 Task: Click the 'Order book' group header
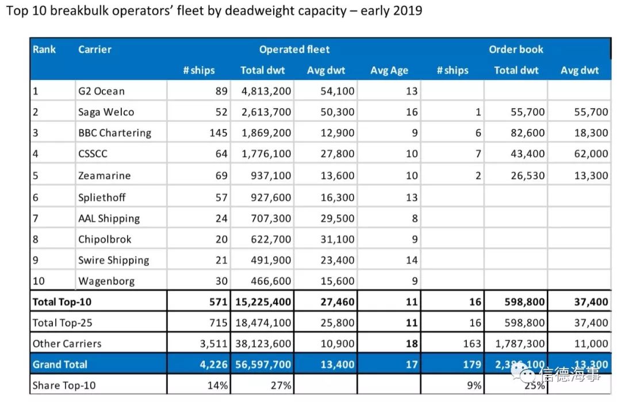tap(516, 49)
